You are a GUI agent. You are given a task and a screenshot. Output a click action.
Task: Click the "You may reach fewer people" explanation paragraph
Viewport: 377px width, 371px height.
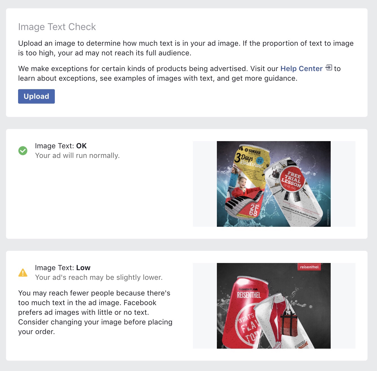(x=95, y=312)
